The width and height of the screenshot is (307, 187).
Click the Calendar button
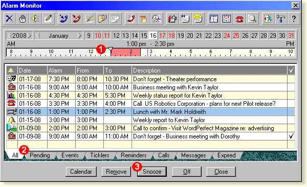click(x=81, y=172)
